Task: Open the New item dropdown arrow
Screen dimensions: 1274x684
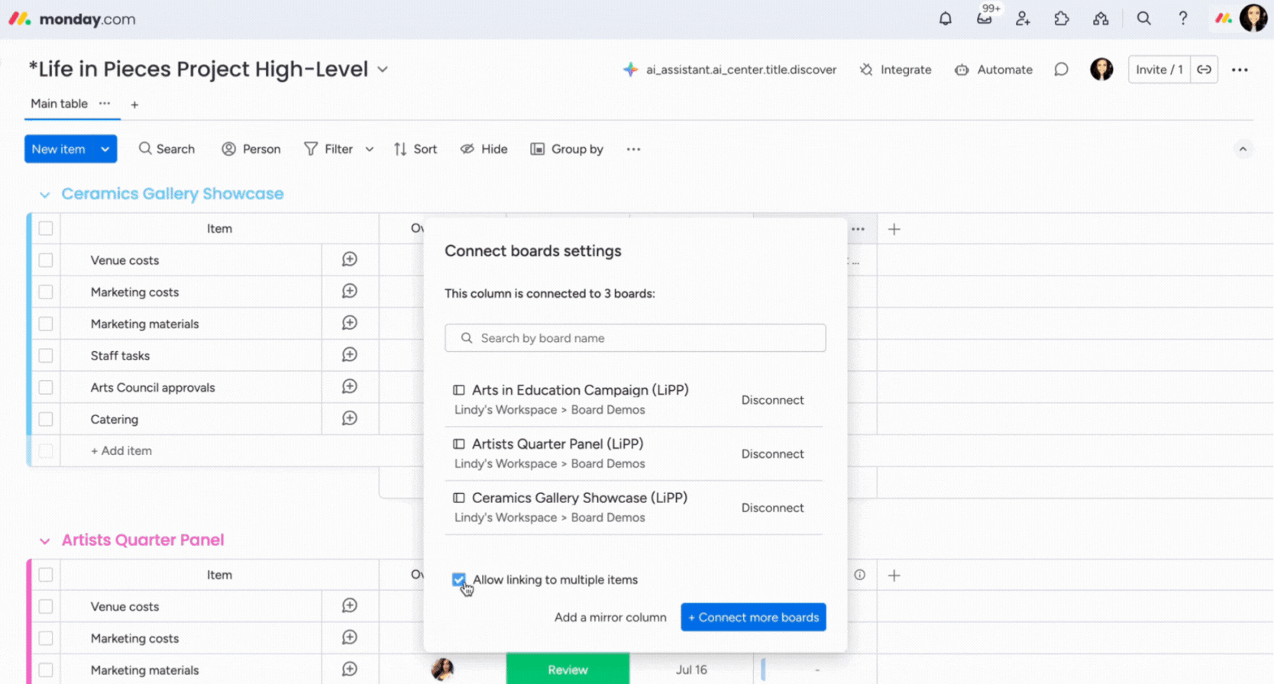Action: [105, 149]
